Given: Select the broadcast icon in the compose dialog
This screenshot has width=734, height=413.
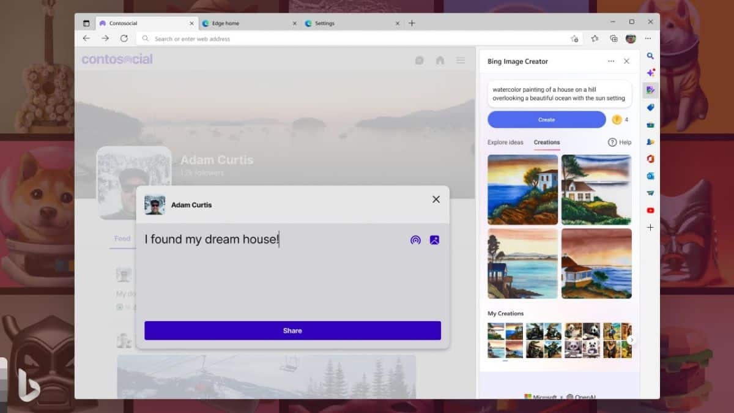Looking at the screenshot, I should 416,240.
